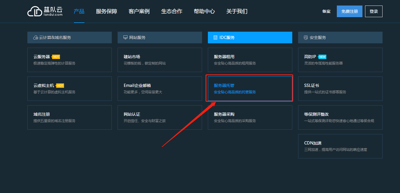Open the 产品 navigation menu
Image resolution: width=400 pixels, height=193 pixels.
click(x=79, y=11)
